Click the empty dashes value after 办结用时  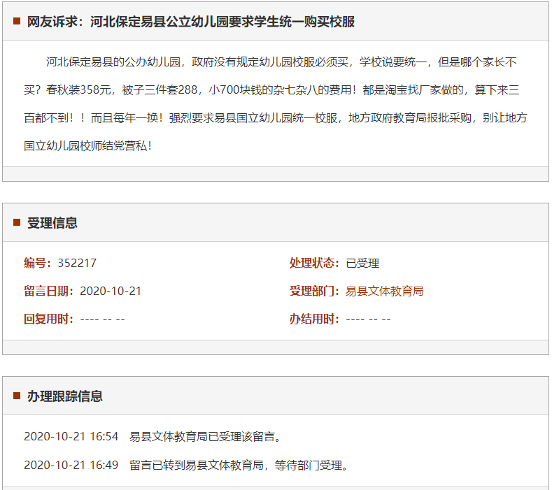369,319
